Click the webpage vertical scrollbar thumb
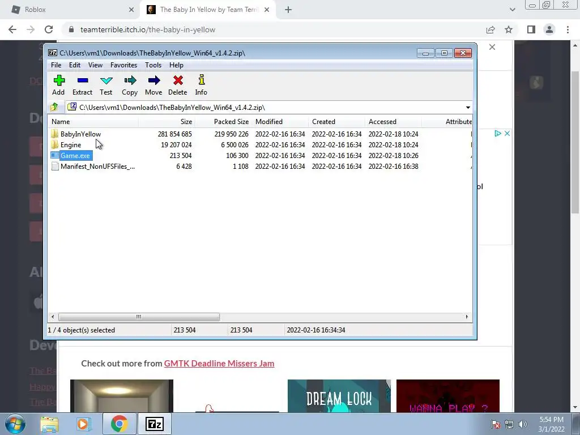 tap(575, 142)
